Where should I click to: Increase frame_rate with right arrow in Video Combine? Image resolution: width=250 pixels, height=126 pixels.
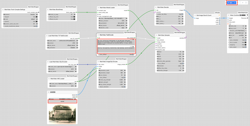coord(246,26)
